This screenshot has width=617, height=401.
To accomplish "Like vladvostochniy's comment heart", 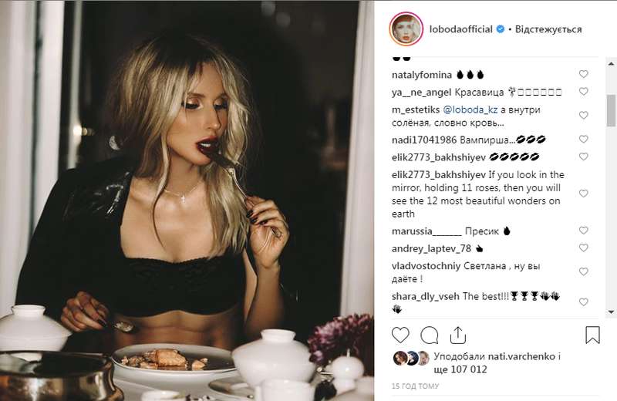I will tap(584, 272).
